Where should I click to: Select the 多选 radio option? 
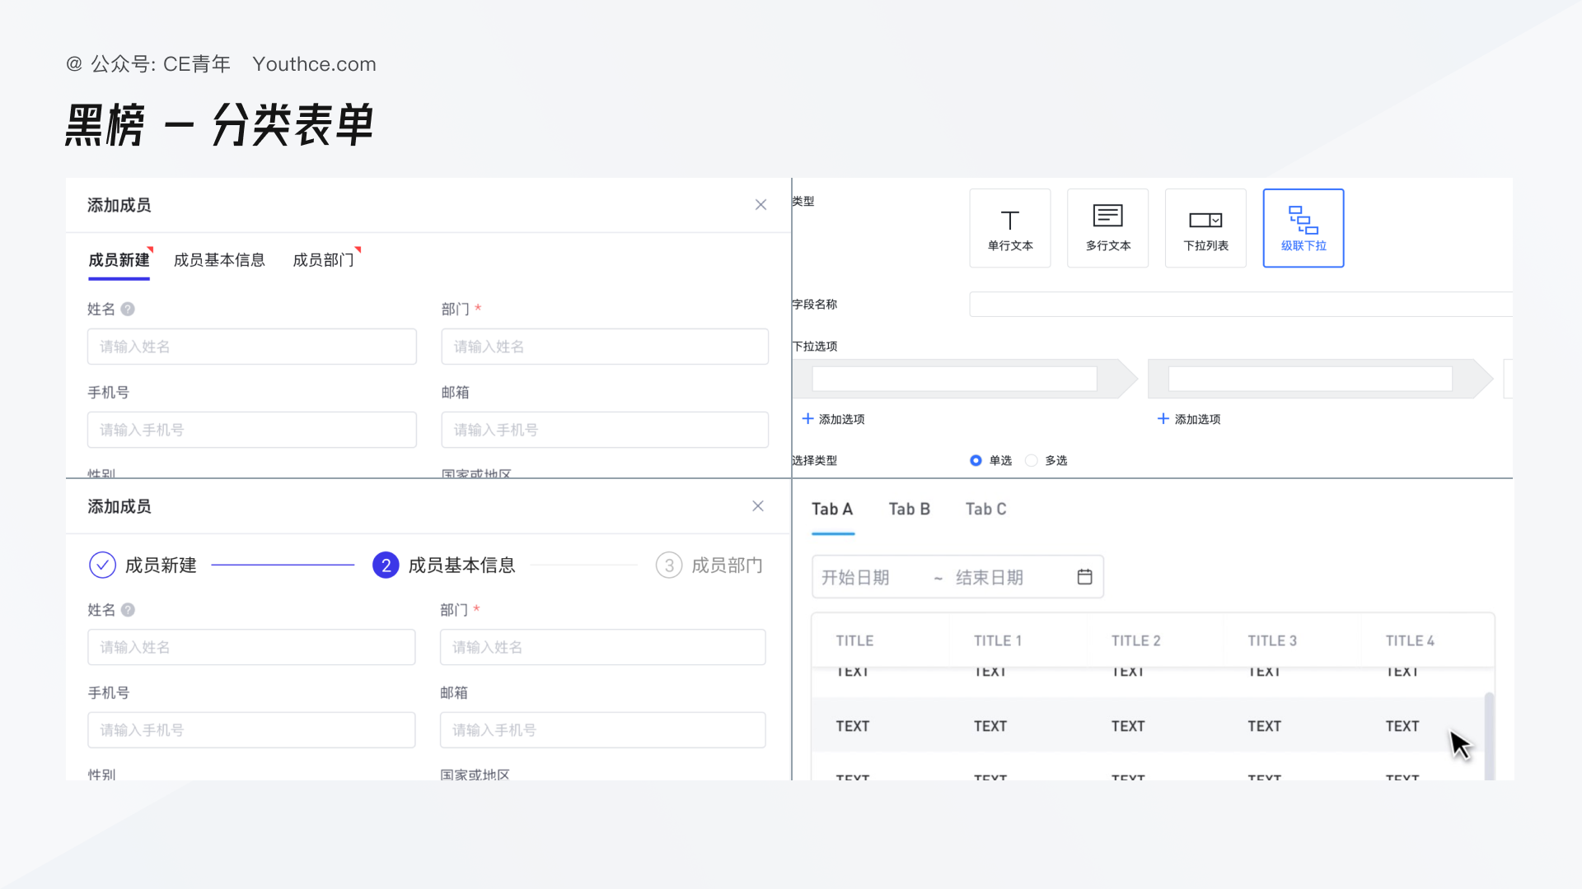click(x=1032, y=460)
